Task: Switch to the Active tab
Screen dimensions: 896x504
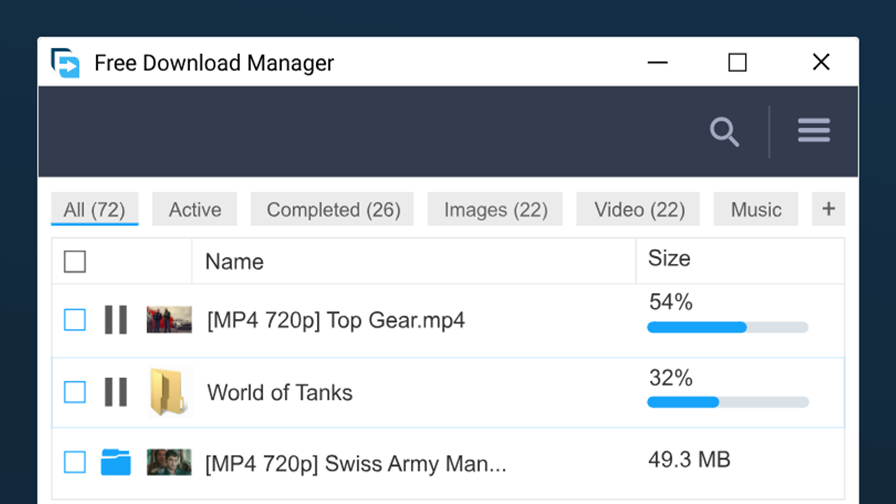Action: click(195, 209)
